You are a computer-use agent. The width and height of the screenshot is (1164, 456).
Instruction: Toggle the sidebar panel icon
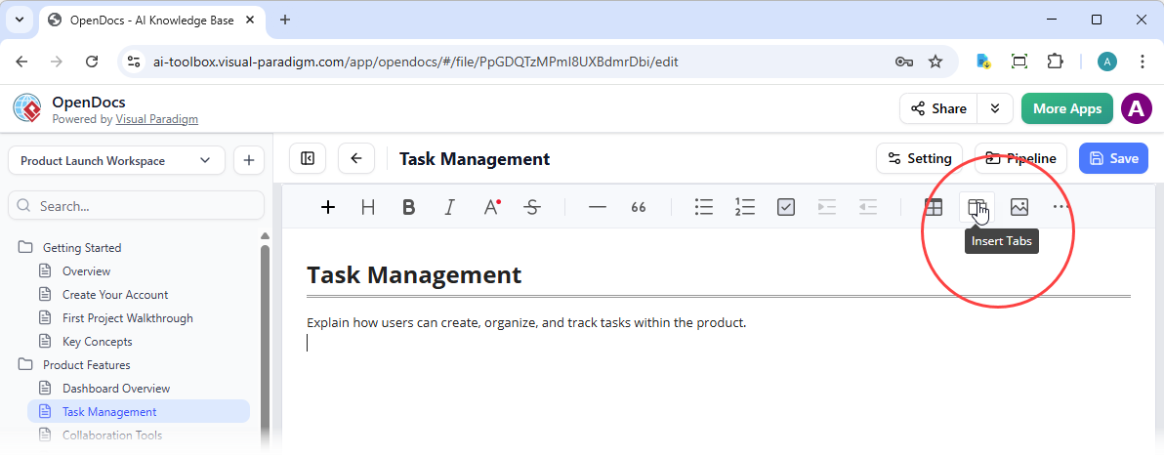coord(308,159)
